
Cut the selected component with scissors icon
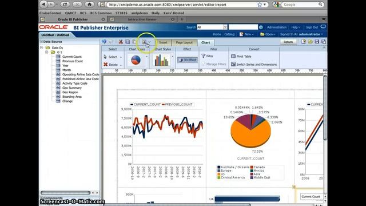tap(121, 42)
